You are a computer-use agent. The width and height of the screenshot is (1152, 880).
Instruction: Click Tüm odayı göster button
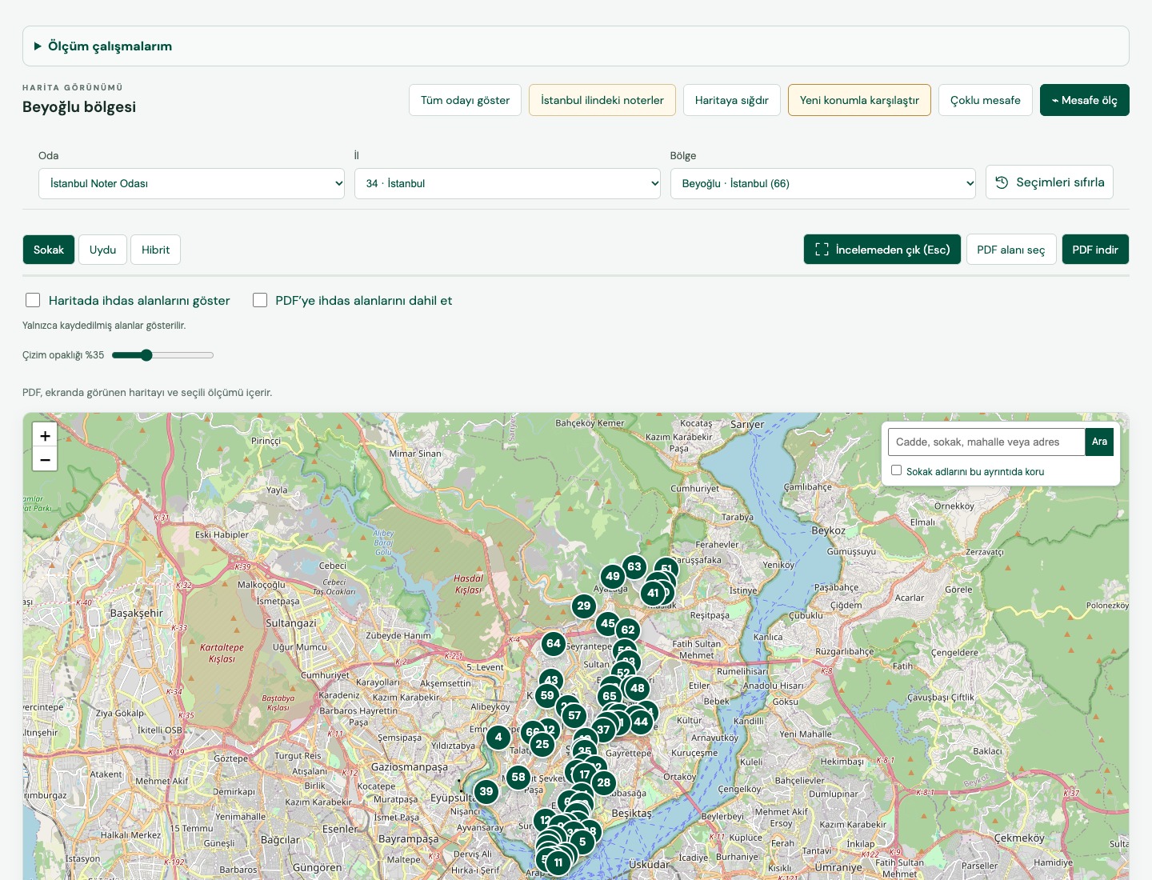[465, 100]
